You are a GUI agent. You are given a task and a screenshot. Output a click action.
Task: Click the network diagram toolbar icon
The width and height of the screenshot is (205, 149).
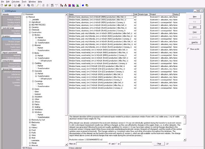pyautogui.click(x=62, y=5)
